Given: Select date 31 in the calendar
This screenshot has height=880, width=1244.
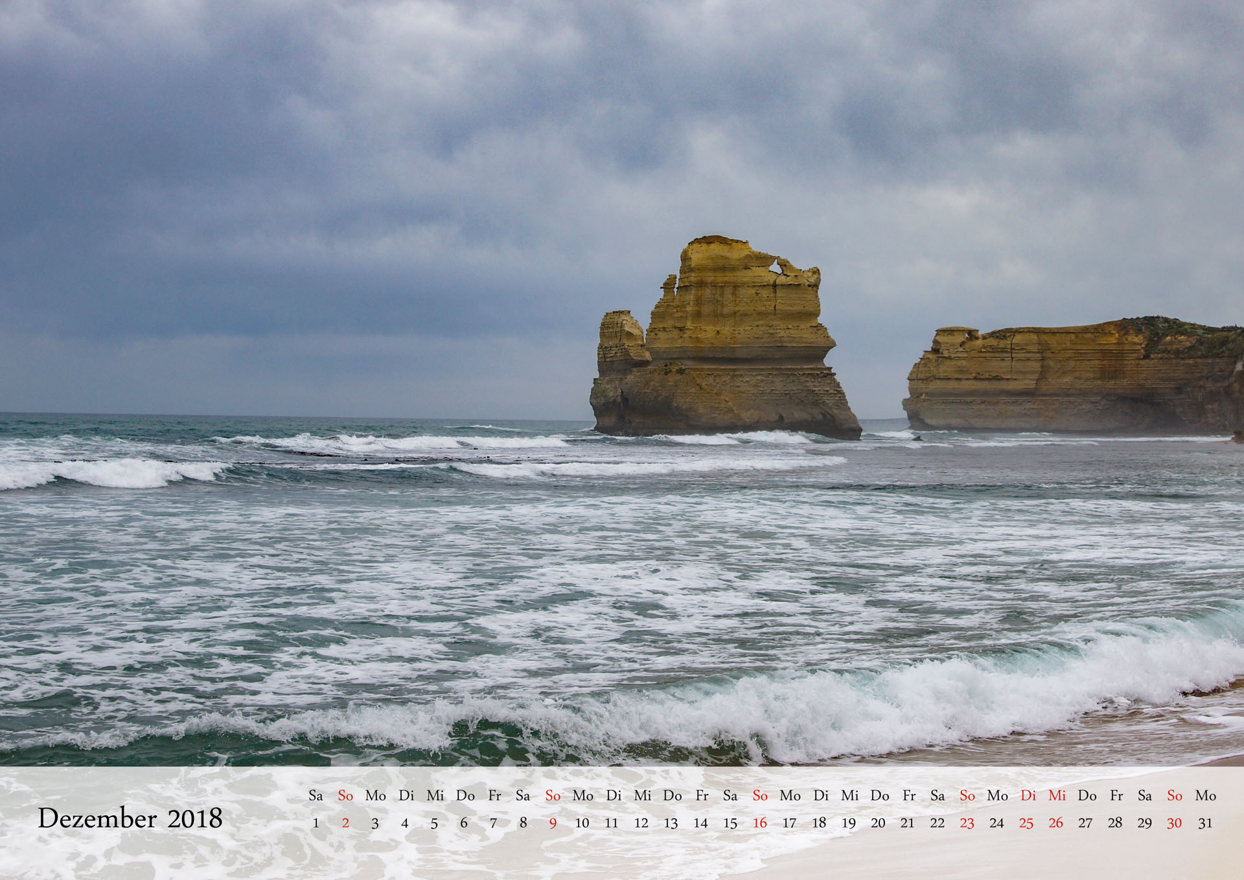Looking at the screenshot, I should (1205, 823).
